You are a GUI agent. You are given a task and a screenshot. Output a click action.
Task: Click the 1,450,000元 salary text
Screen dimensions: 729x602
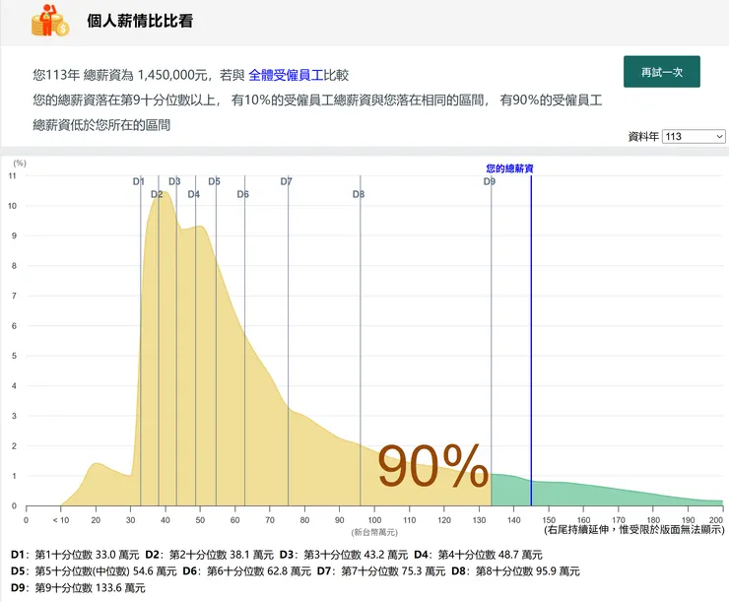point(172,75)
